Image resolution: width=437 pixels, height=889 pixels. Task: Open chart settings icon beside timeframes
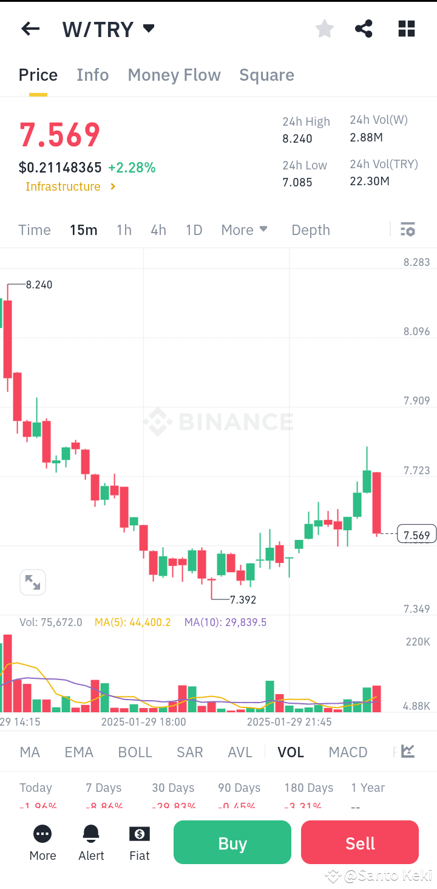tap(407, 230)
